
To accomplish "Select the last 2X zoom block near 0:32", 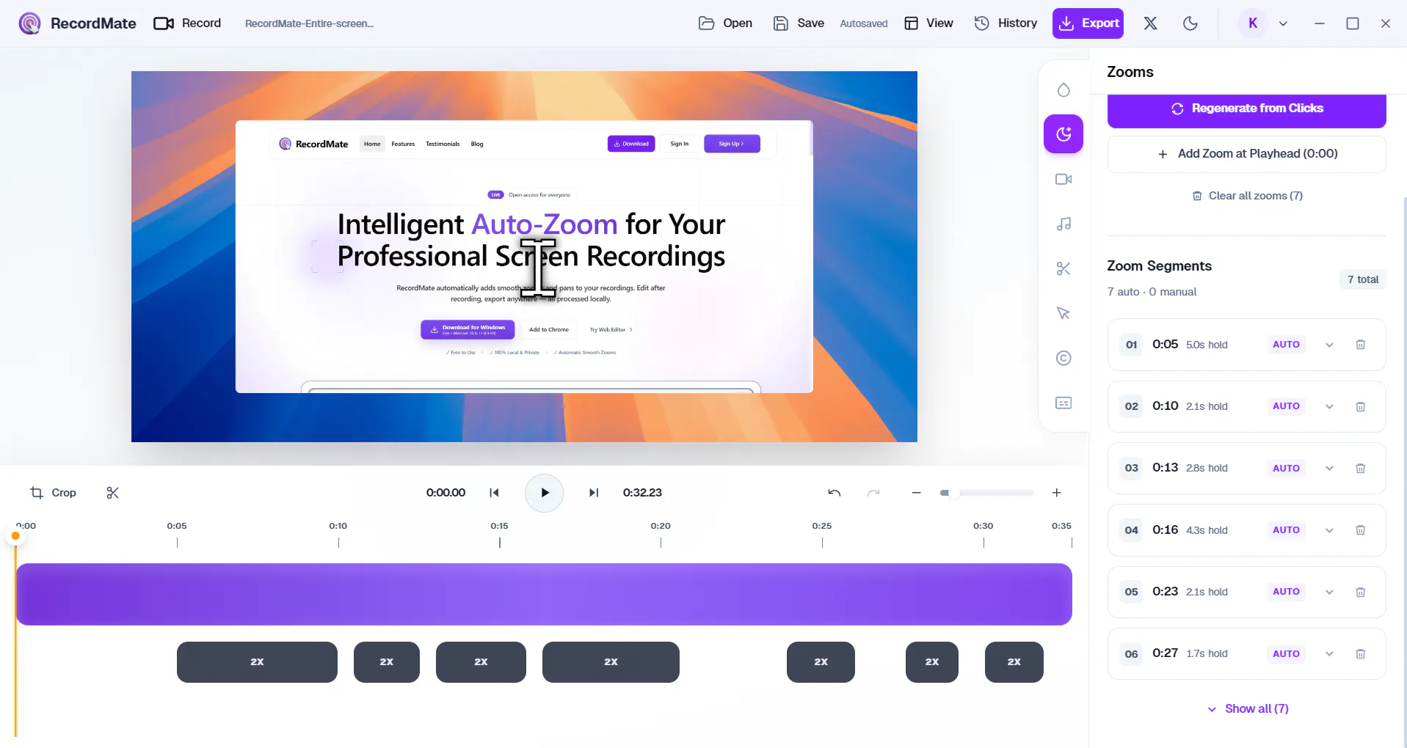I will click(x=1014, y=662).
